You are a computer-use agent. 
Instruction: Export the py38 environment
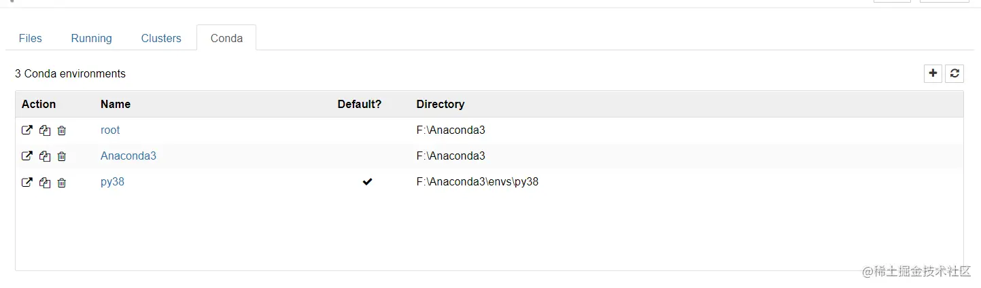[27, 182]
